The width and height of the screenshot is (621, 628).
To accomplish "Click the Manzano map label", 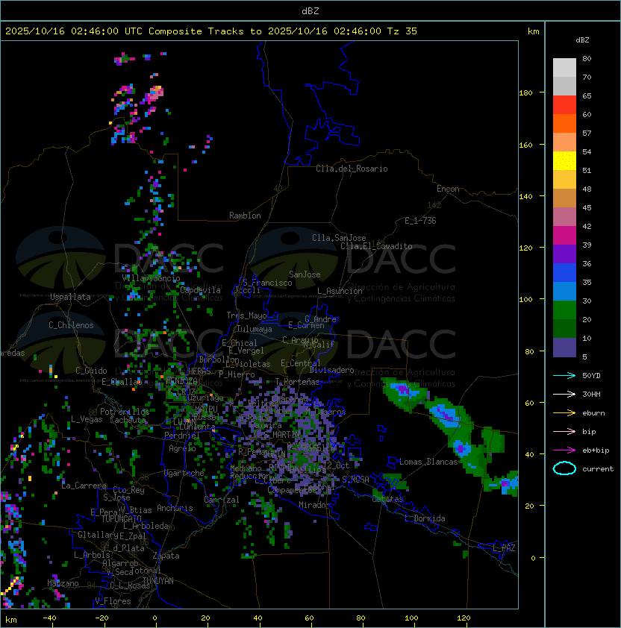I will pyautogui.click(x=63, y=583).
